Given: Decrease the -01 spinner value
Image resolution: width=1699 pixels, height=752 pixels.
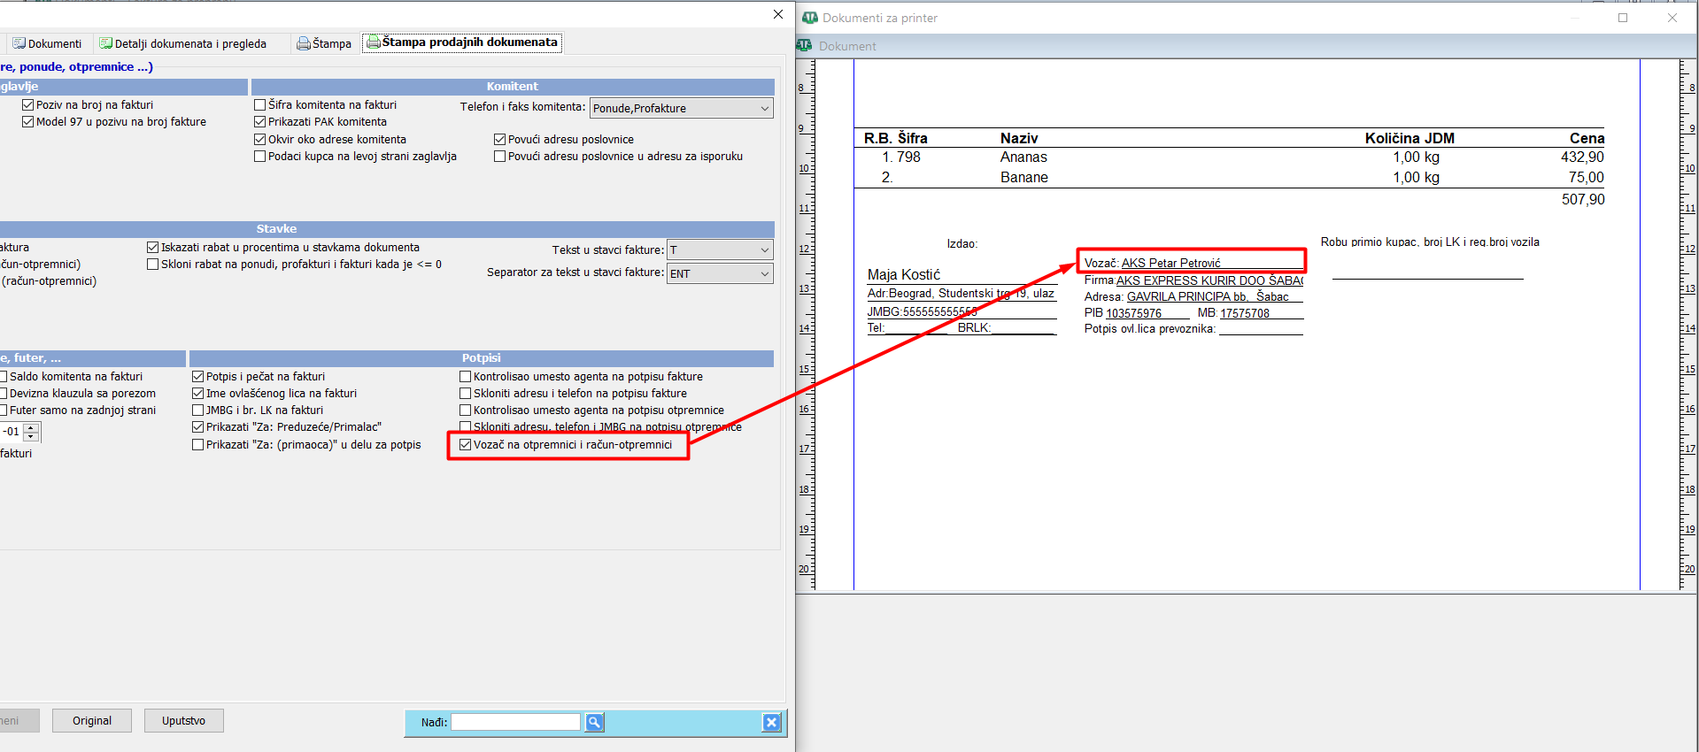Looking at the screenshot, I should pos(31,437).
